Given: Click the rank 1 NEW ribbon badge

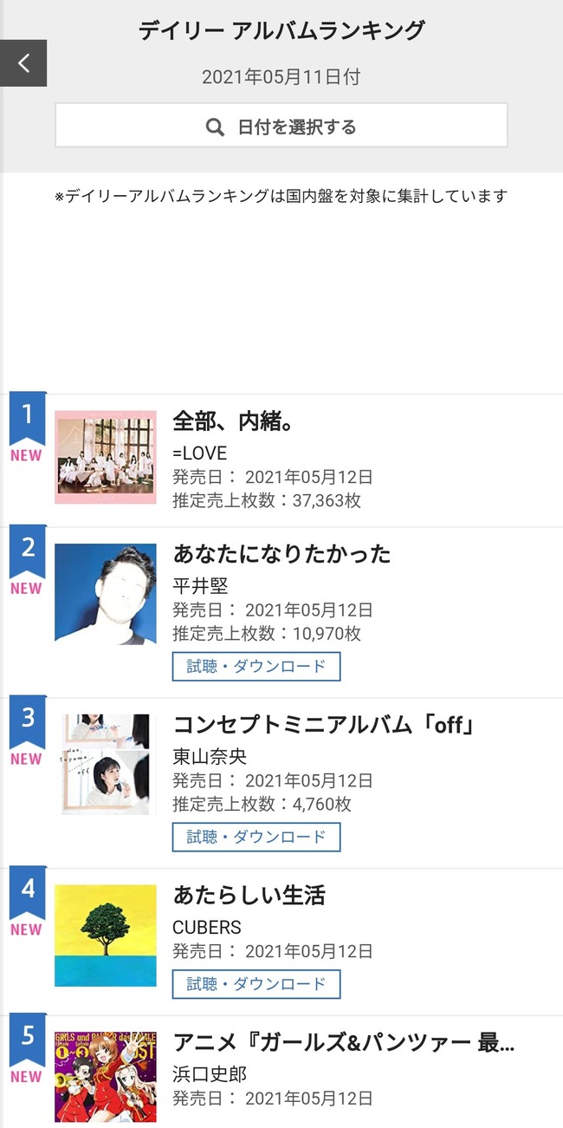Looking at the screenshot, I should tap(25, 429).
